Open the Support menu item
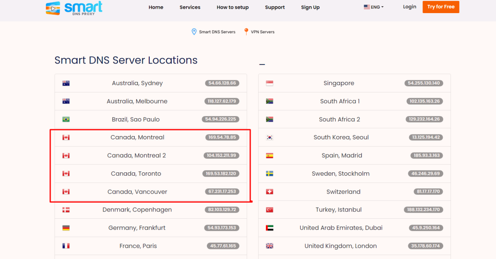Image resolution: width=496 pixels, height=259 pixels. [275, 7]
